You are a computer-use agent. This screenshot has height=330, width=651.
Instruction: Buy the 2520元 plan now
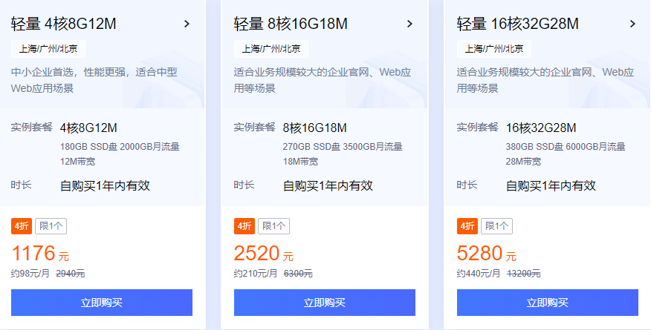click(x=325, y=303)
